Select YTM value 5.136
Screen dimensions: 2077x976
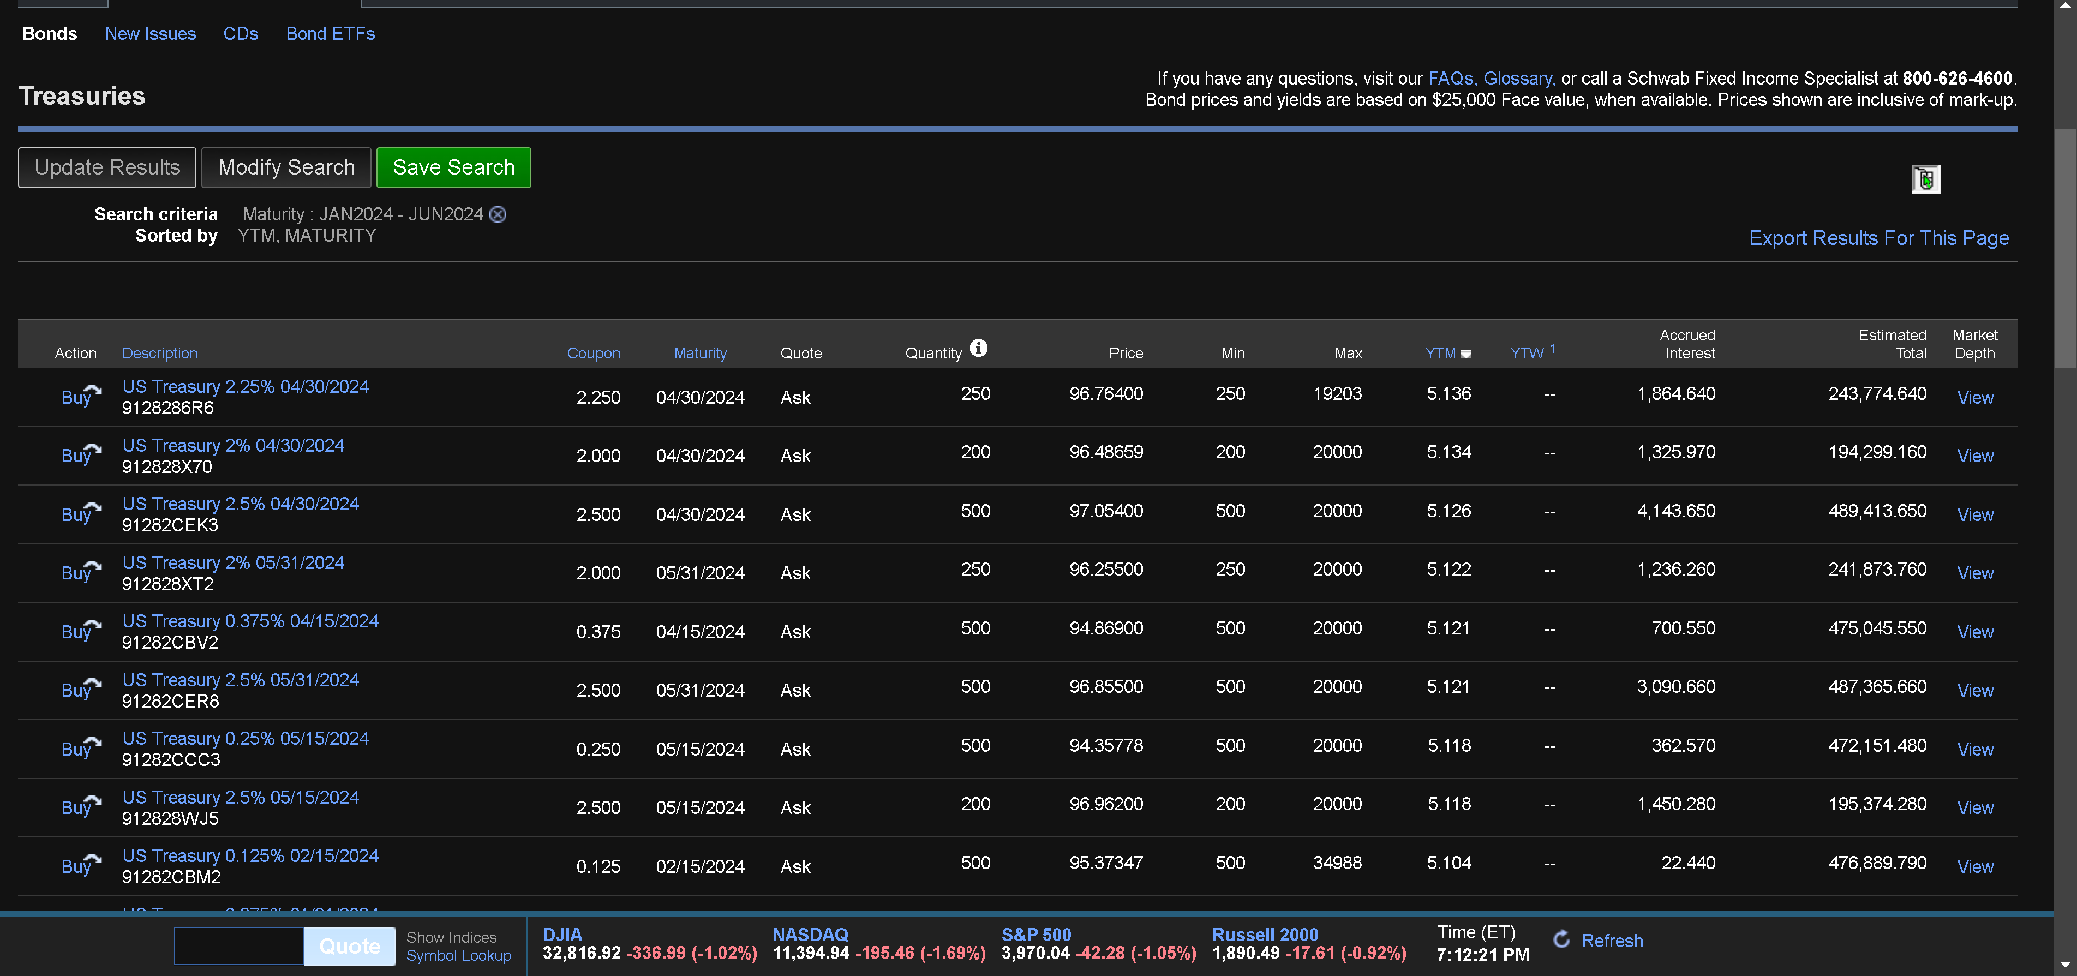click(1449, 394)
